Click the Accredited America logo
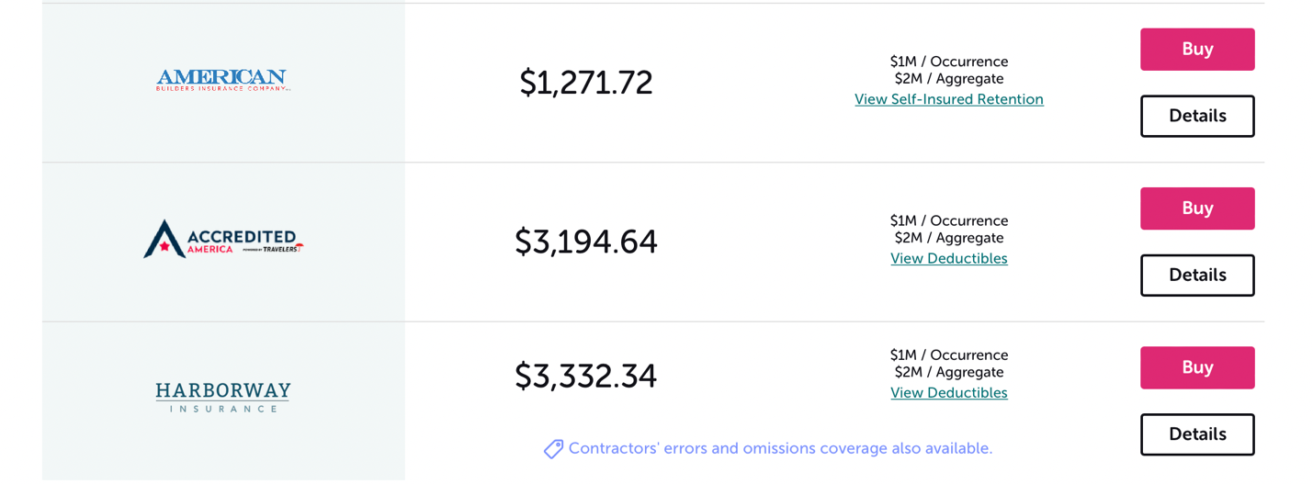 click(222, 239)
